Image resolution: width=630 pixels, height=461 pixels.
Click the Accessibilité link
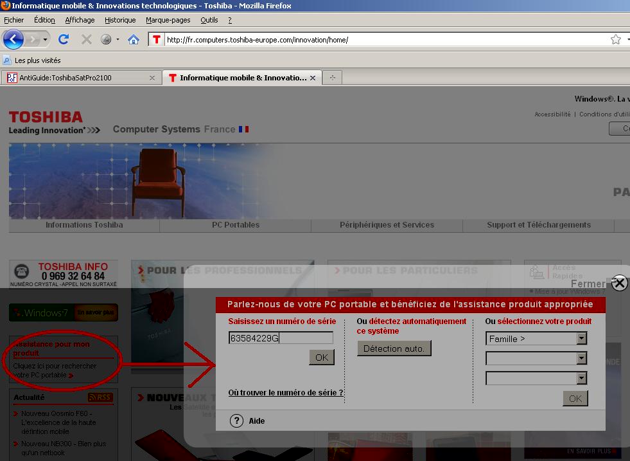click(552, 114)
